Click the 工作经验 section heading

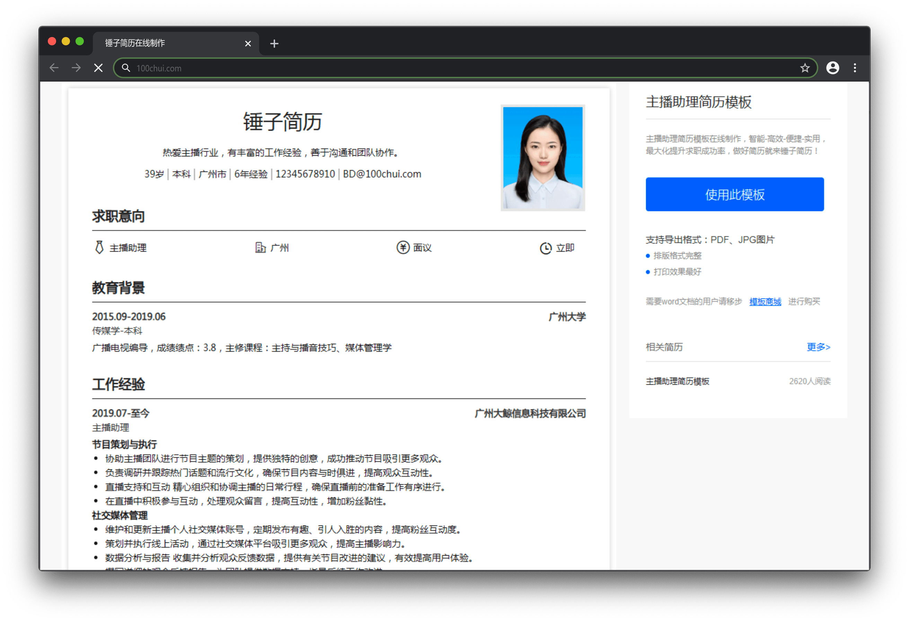click(x=118, y=384)
